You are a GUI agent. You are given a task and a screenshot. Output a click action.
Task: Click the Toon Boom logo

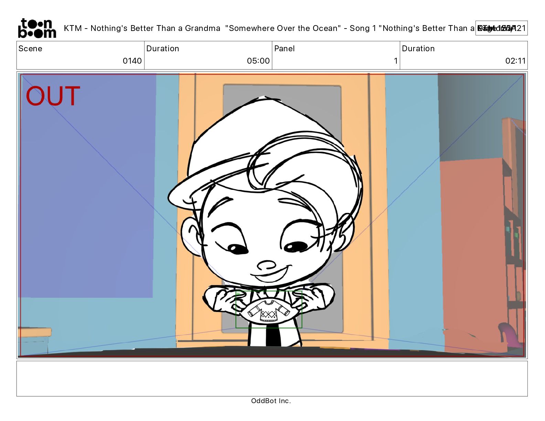[x=37, y=28]
